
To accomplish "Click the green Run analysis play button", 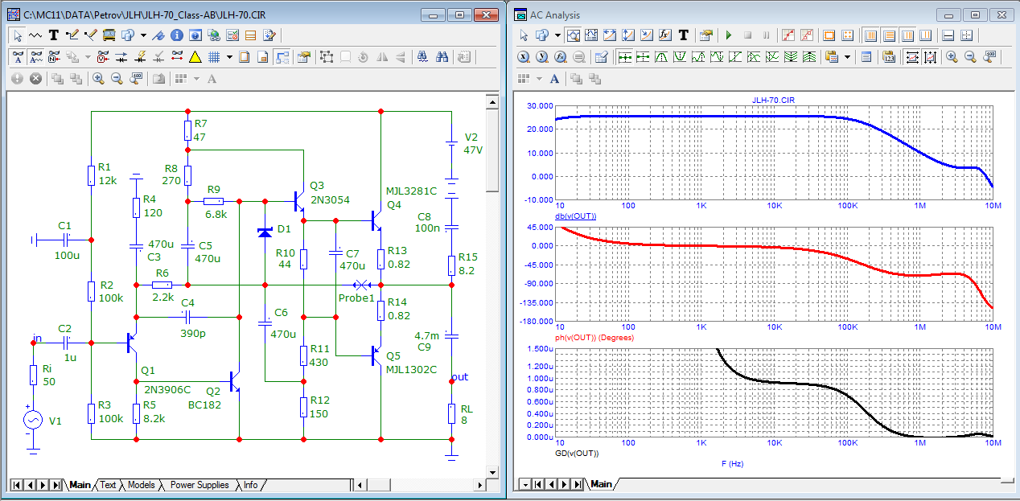I will 728,35.
